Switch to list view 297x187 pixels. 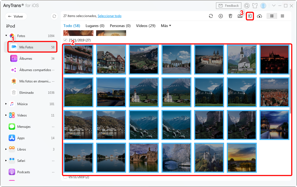(282, 16)
